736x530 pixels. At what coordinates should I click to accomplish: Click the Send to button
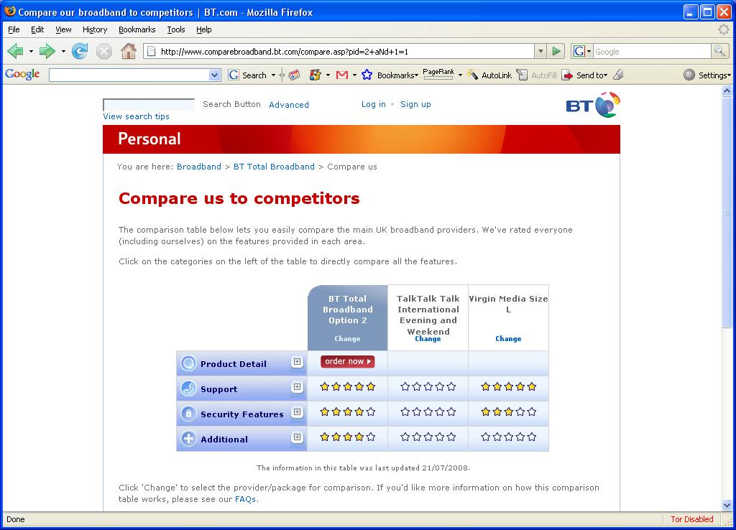(x=584, y=75)
